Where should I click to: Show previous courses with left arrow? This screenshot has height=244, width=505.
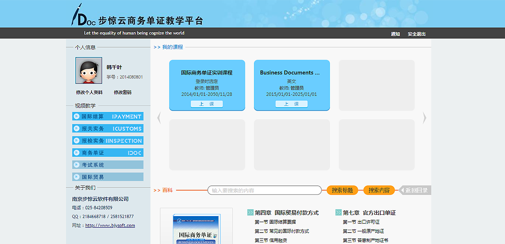[x=159, y=118]
